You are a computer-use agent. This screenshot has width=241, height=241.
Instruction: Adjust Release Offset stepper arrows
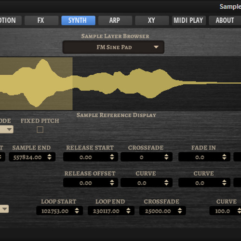(112, 183)
